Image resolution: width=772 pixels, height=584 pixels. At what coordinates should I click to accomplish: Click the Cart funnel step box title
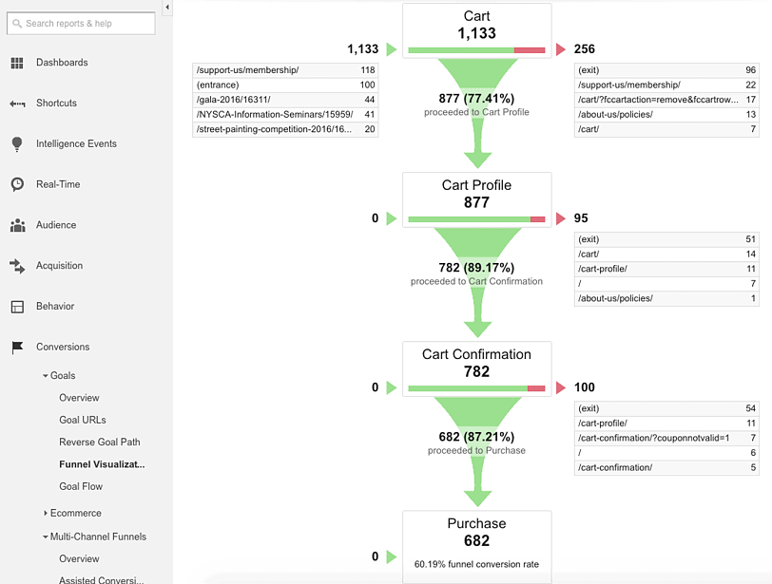pyautogui.click(x=476, y=16)
